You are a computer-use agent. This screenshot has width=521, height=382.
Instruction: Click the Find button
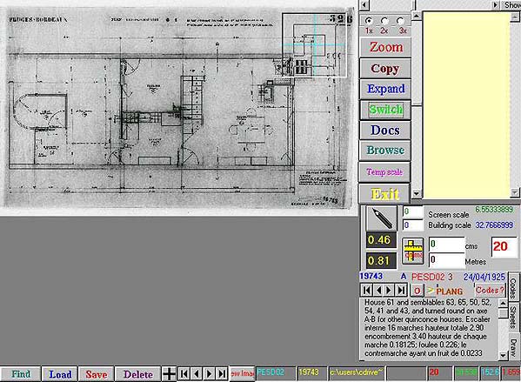[21, 374]
